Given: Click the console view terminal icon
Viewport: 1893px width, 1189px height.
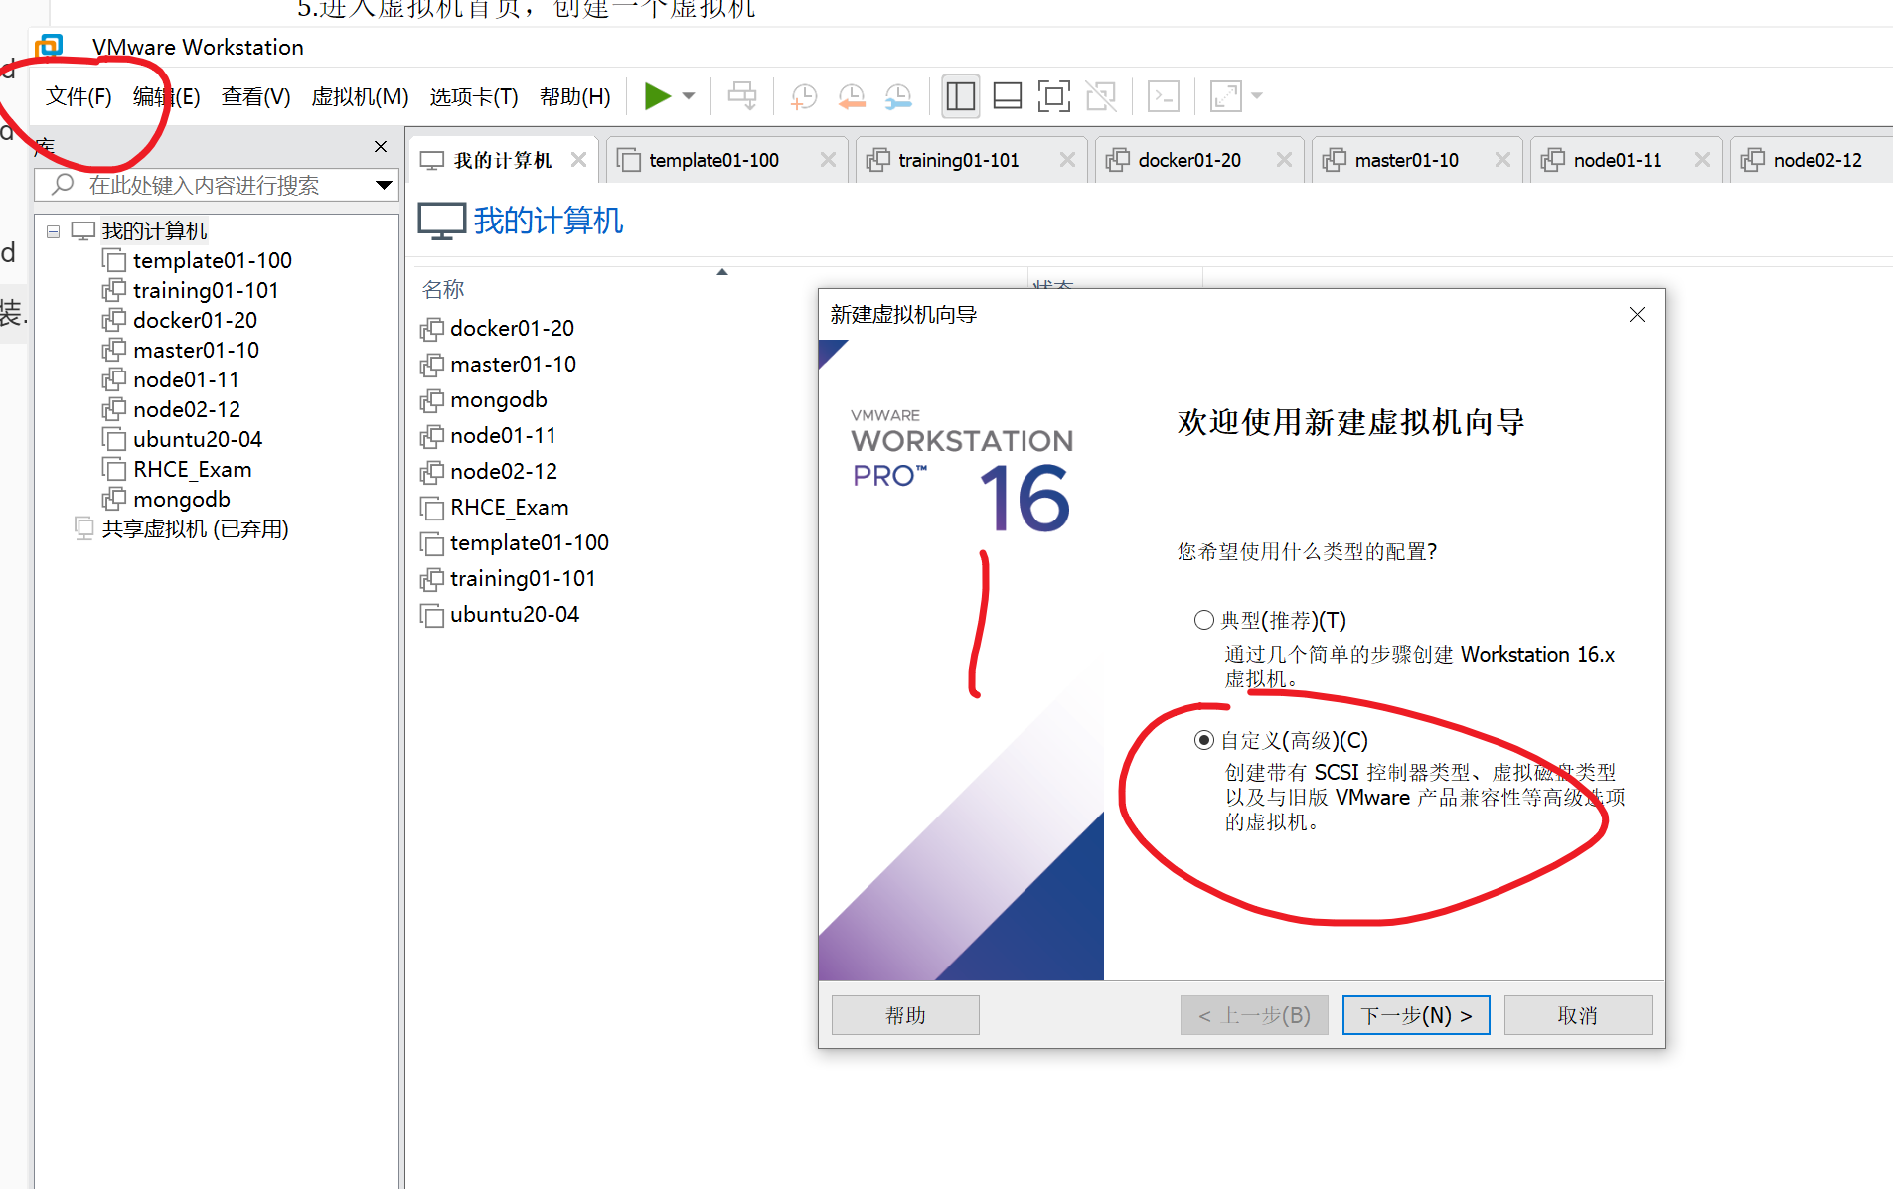Looking at the screenshot, I should pyautogui.click(x=1164, y=96).
